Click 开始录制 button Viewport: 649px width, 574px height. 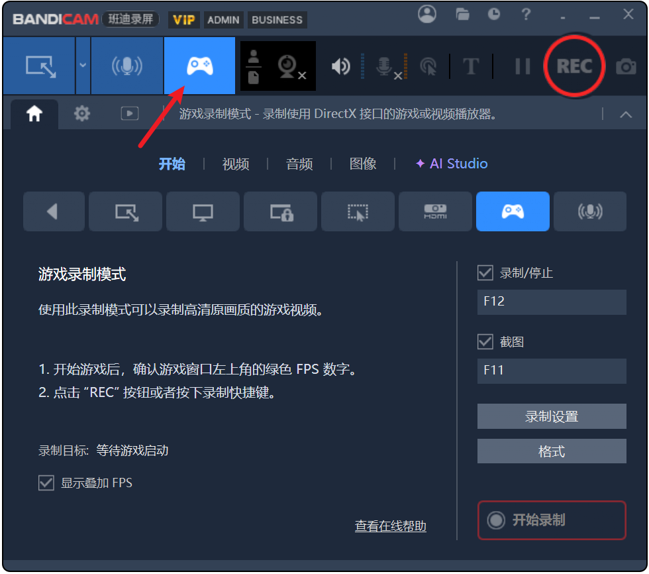552,520
